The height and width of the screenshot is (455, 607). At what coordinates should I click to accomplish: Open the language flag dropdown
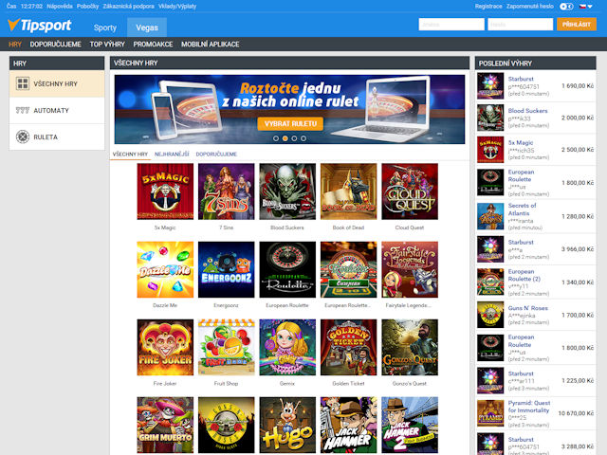click(585, 7)
